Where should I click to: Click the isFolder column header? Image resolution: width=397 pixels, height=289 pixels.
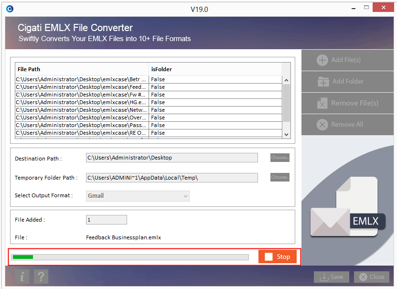pos(215,69)
